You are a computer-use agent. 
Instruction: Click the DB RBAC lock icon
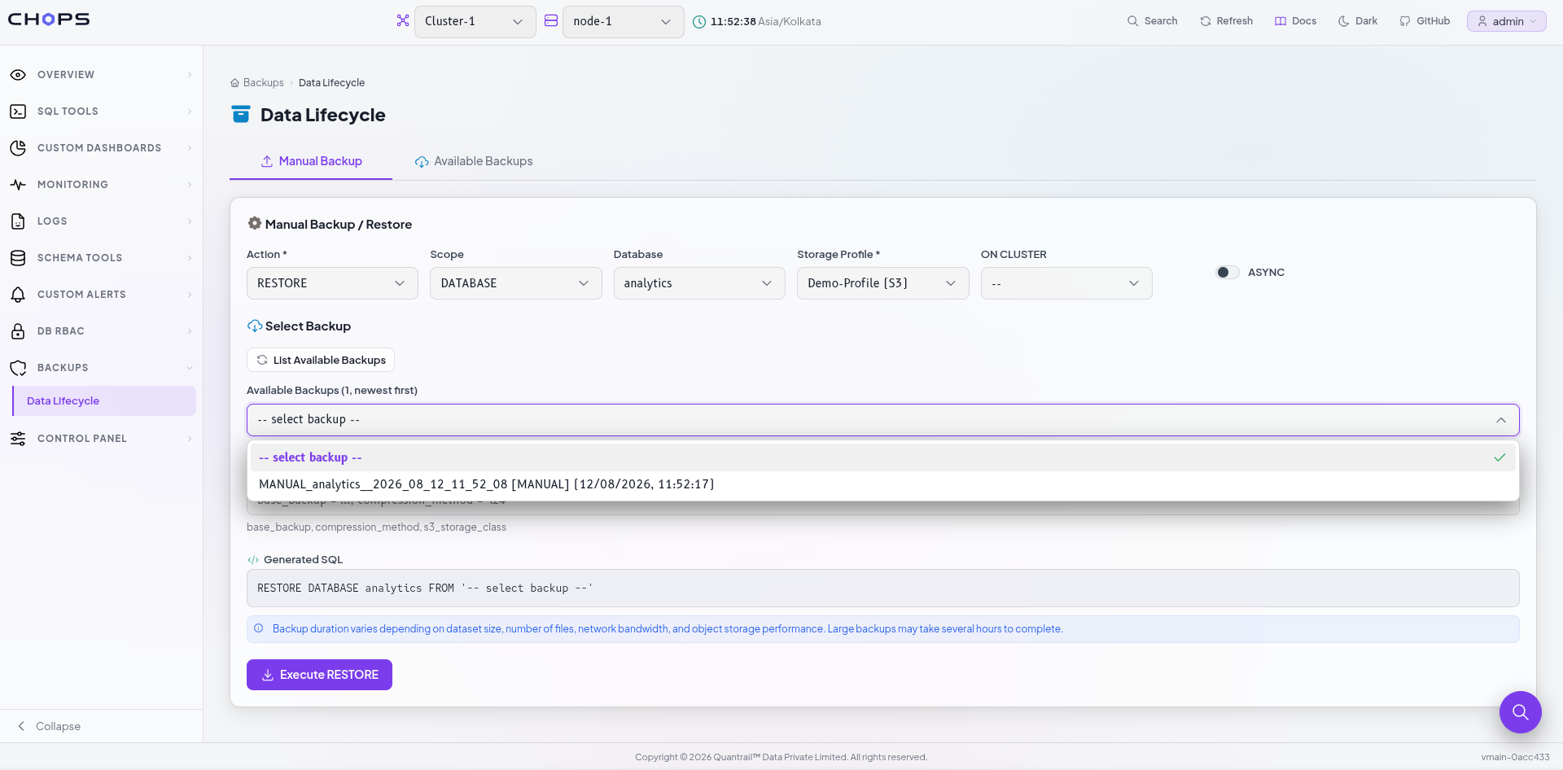(18, 331)
